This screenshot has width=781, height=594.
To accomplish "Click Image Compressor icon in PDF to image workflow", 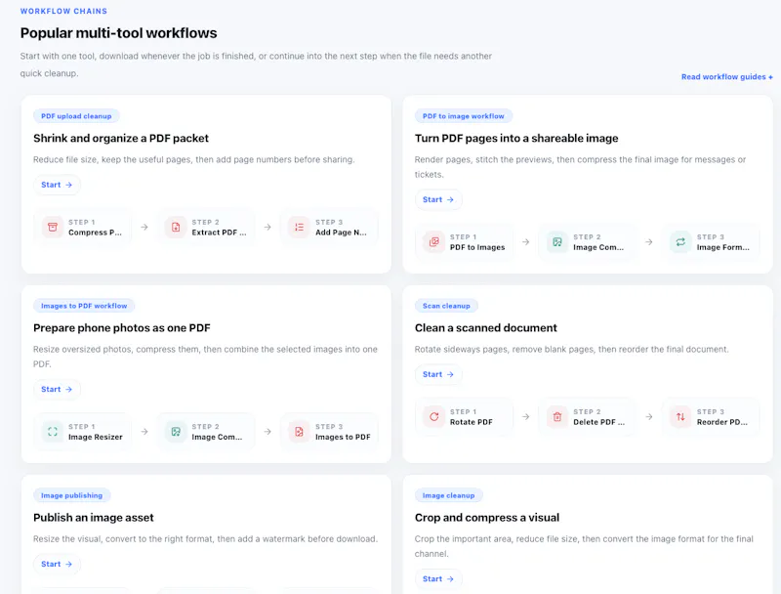I will [x=557, y=242].
